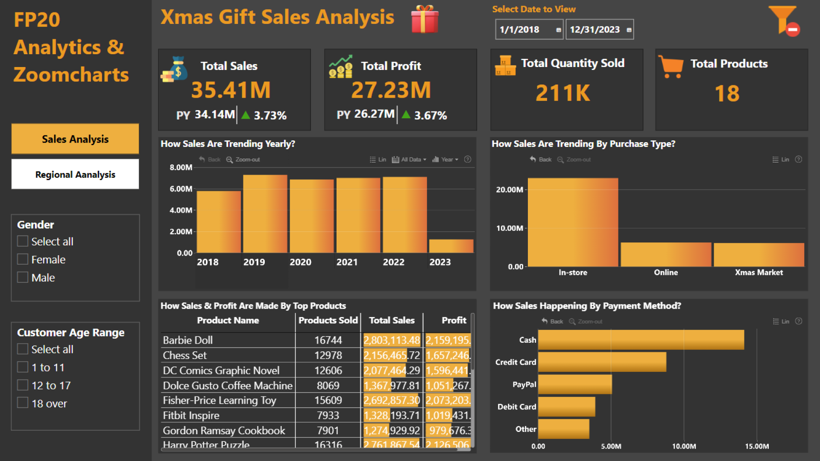Toggle Lin scale in purchase type chart
Screen dimensions: 820x461
click(x=781, y=159)
